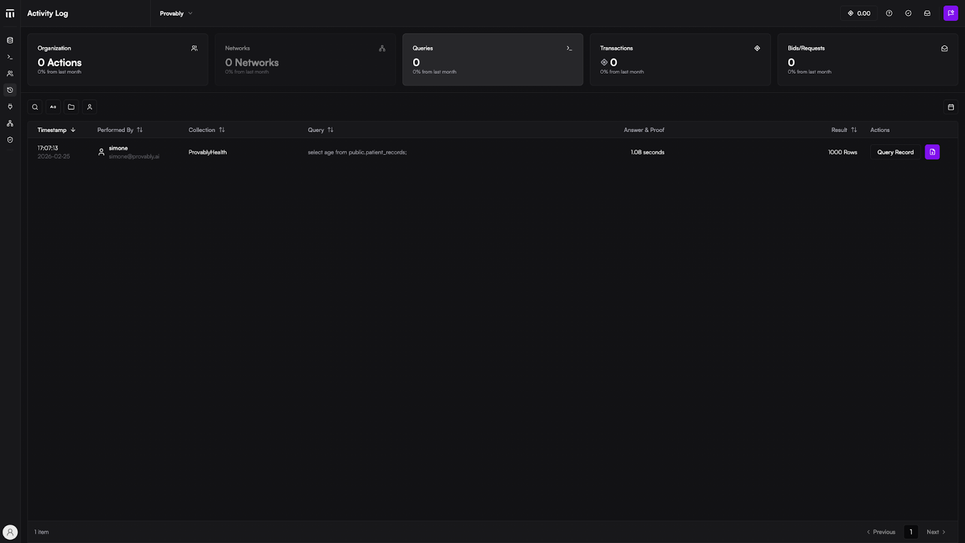Switch to the Organization Actions card
The width and height of the screenshot is (965, 543).
pyautogui.click(x=118, y=59)
